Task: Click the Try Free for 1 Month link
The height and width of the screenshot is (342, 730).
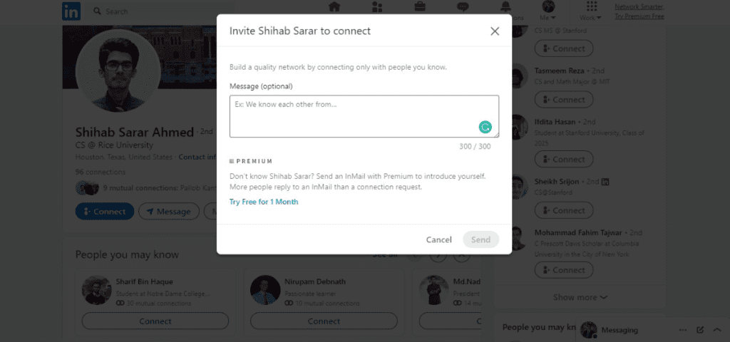Action: (264, 202)
